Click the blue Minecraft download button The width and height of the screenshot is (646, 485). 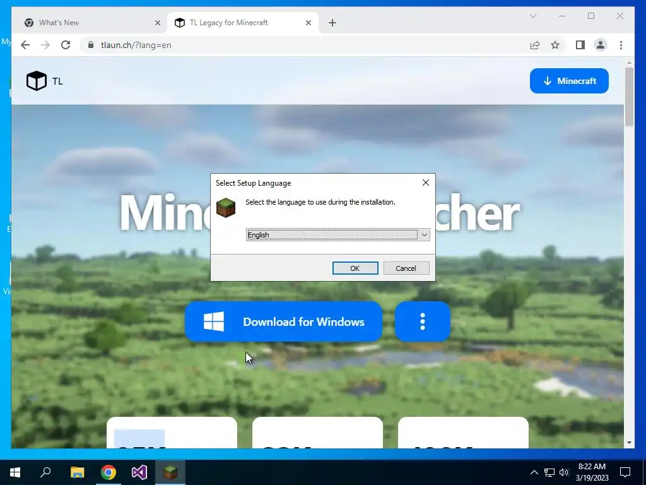[569, 81]
